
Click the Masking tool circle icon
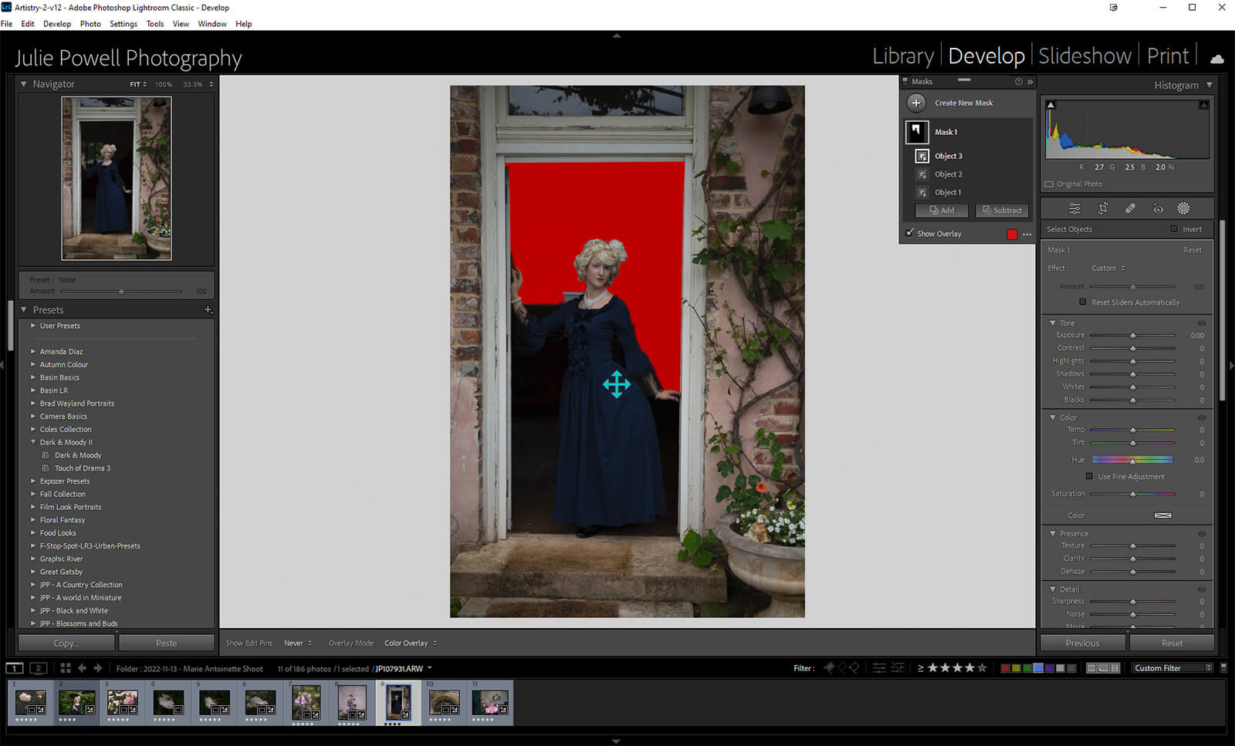tap(1183, 208)
